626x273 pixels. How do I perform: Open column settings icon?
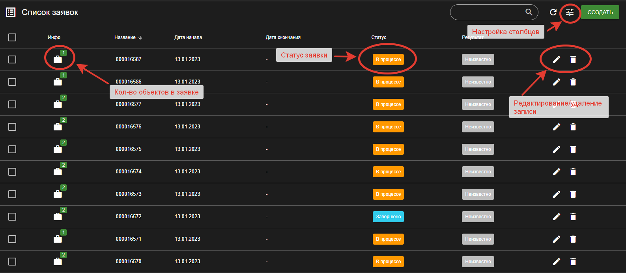click(570, 12)
